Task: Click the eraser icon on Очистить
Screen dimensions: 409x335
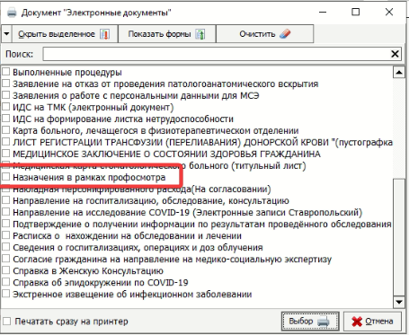Action: tap(285, 34)
